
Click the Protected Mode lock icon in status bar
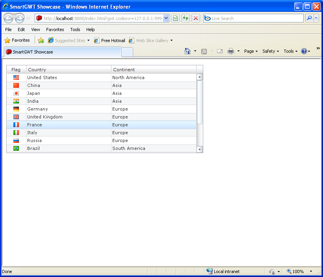pyautogui.click(x=272, y=271)
